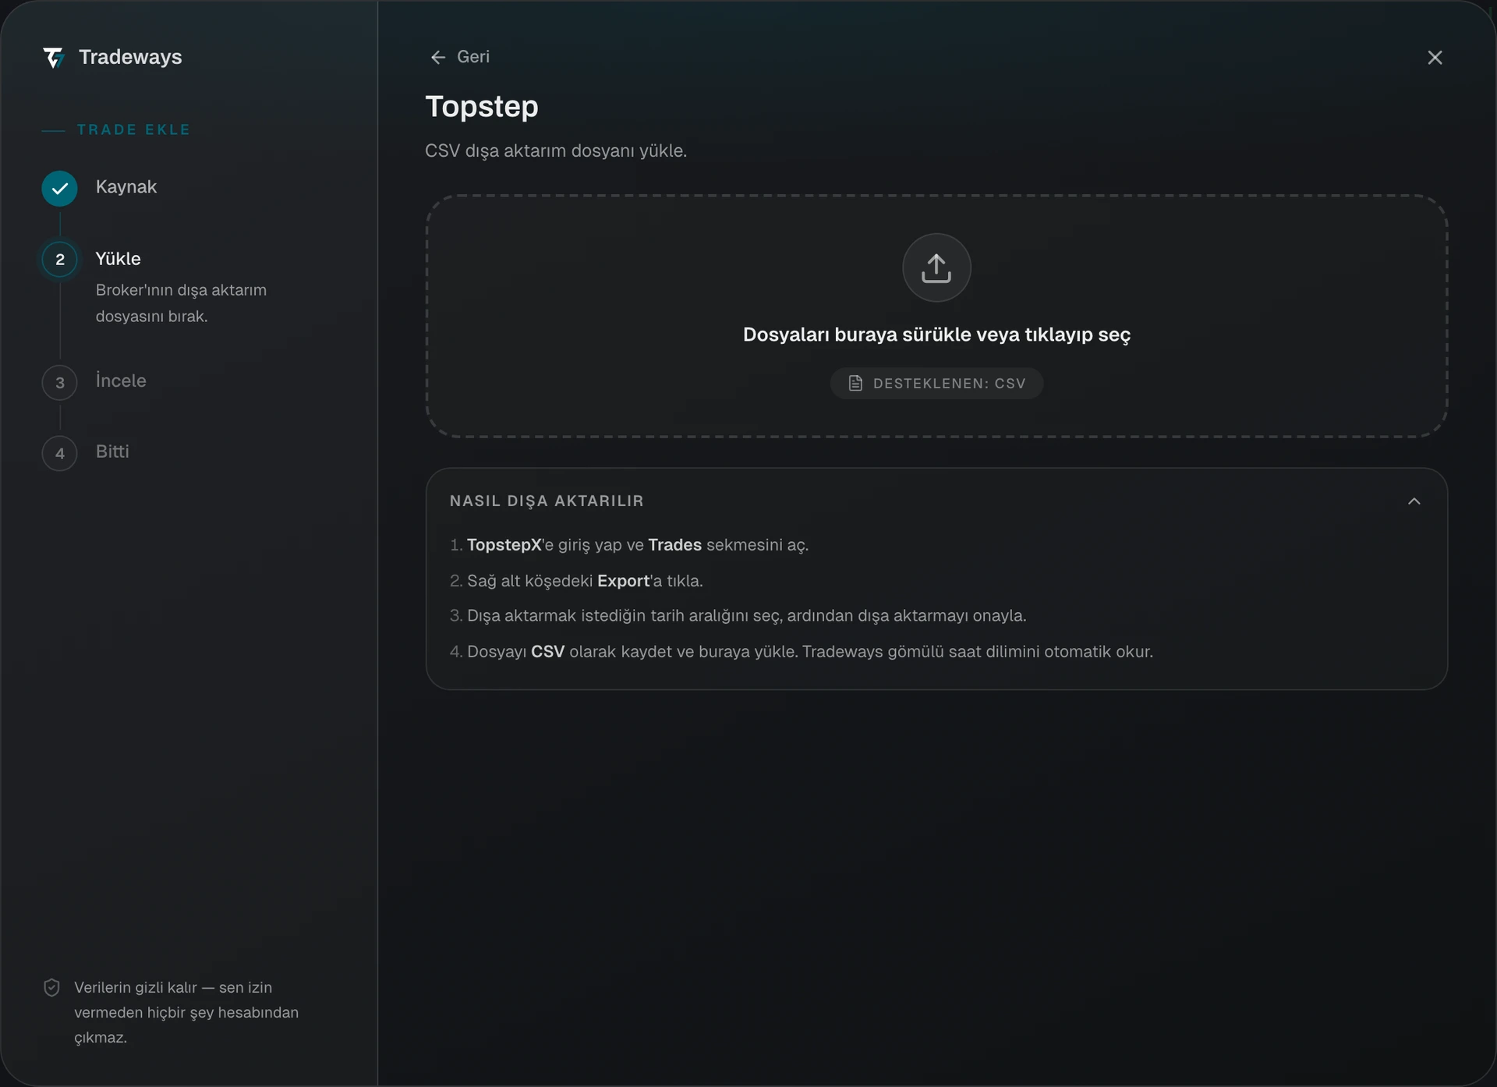This screenshot has width=1497, height=1087.
Task: Click instruction 2 about Export
Action: pos(576,581)
